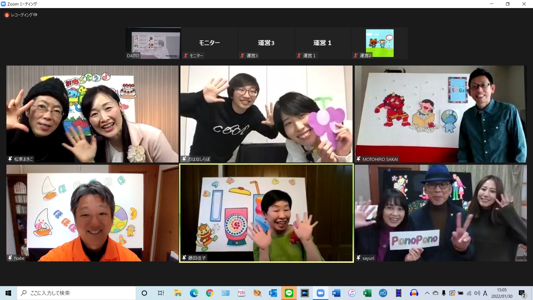533x300 pixels.
Task: Select the おはなしらぼ video tile
Action: [266, 114]
